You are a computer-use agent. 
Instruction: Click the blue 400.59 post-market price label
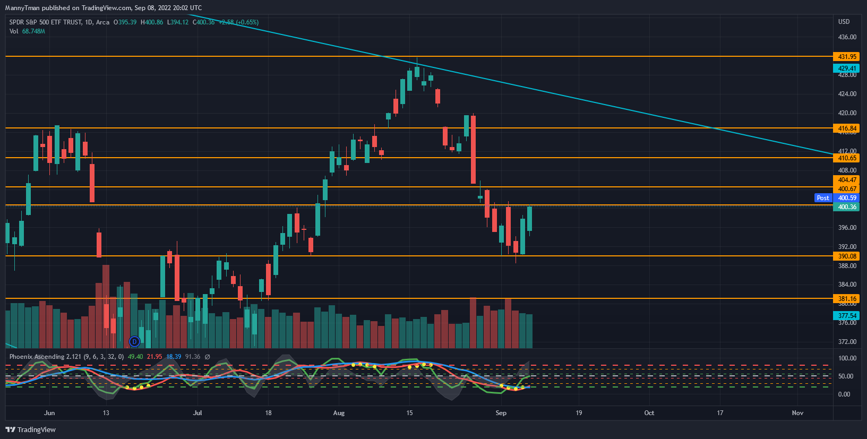(847, 198)
